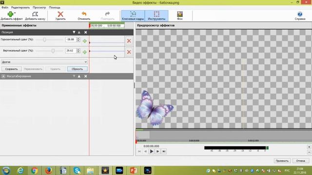The image size is (312, 175).
Task: Open Help (Справка) icon
Action: [300, 16]
